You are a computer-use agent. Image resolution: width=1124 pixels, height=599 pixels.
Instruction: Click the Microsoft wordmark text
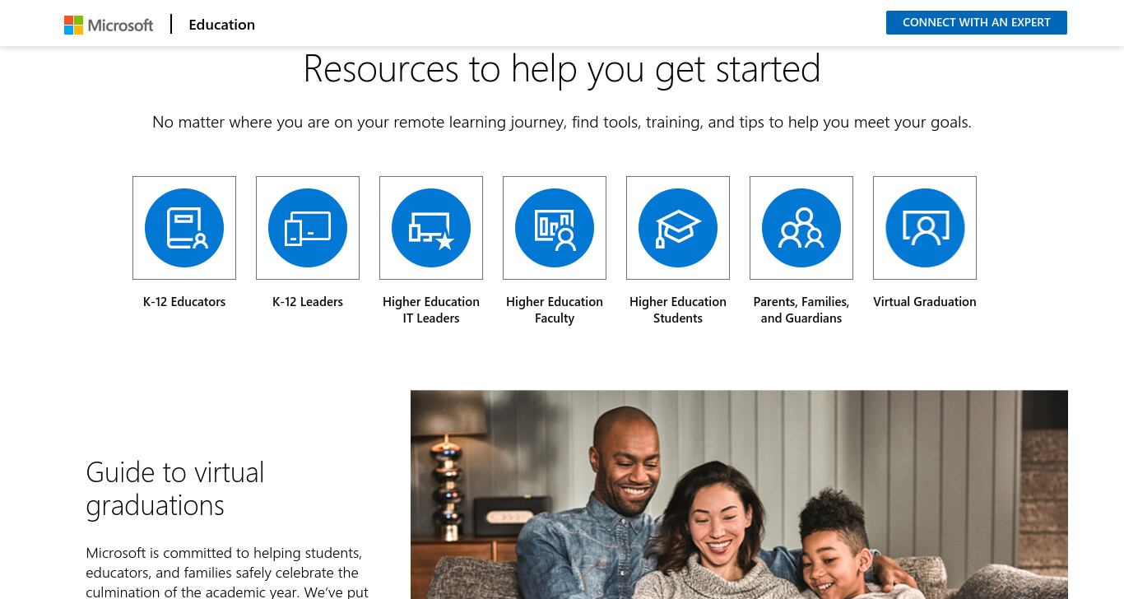(121, 25)
